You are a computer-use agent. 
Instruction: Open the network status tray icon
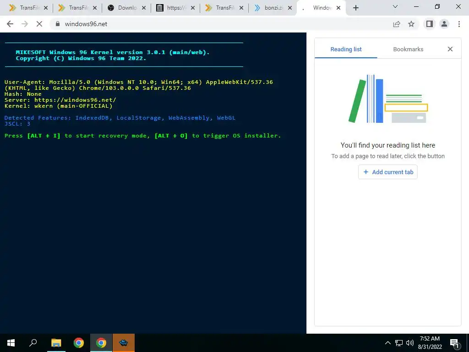tap(399, 343)
